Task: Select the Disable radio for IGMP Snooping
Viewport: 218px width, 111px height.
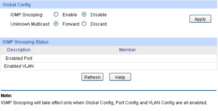Action: [x=84, y=14]
